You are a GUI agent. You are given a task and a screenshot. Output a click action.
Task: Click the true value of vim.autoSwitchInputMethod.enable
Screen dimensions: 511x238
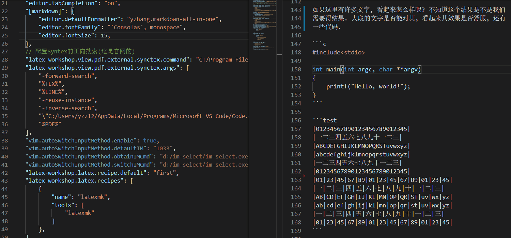(150, 140)
